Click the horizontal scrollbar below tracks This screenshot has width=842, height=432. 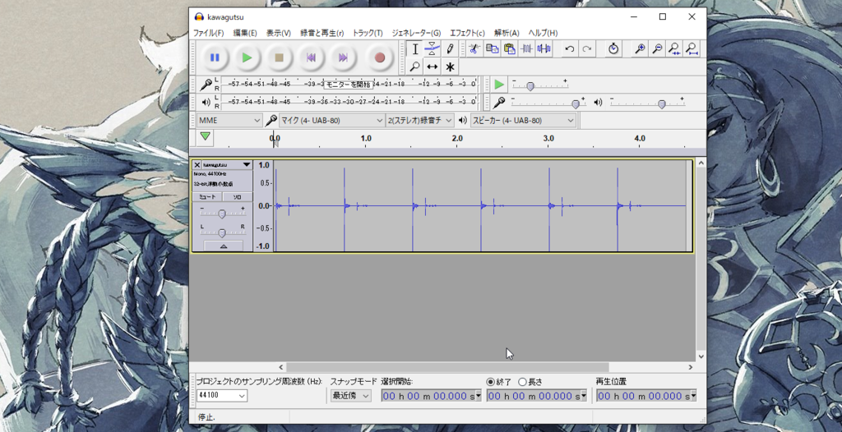447,367
